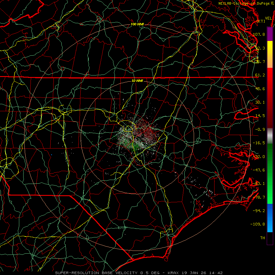Select the -94.2 value on velocity scale

pos(259,211)
